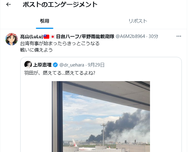
Task: Click the 戦いに備えよう line of post
Action: coord(36,50)
